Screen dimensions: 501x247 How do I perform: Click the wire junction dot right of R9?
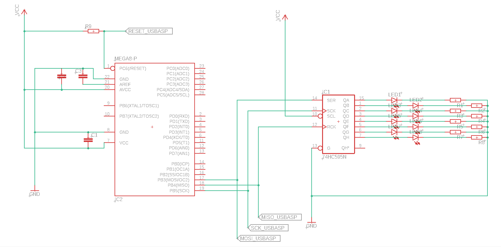point(104,31)
